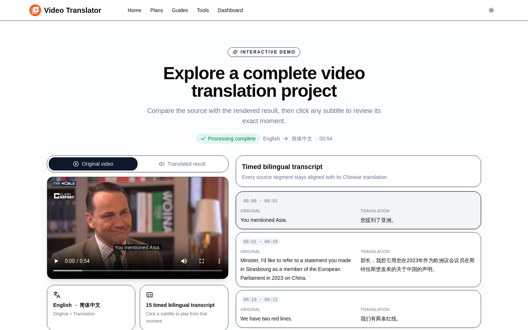
Task: Play the video with the play button
Action: pyautogui.click(x=56, y=261)
